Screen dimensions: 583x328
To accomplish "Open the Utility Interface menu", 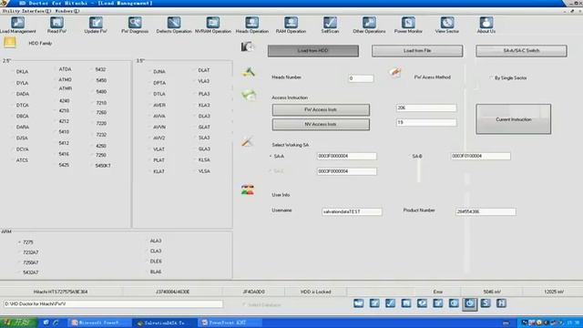I will click(x=26, y=11).
